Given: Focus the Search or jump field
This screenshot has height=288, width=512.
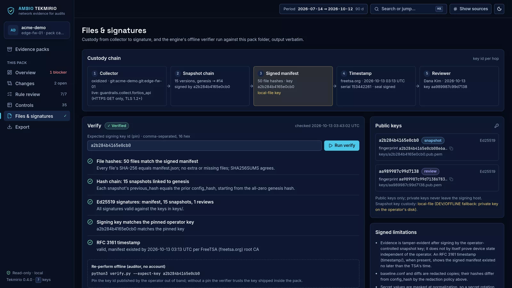Looking at the screenshot, I should click(408, 9).
